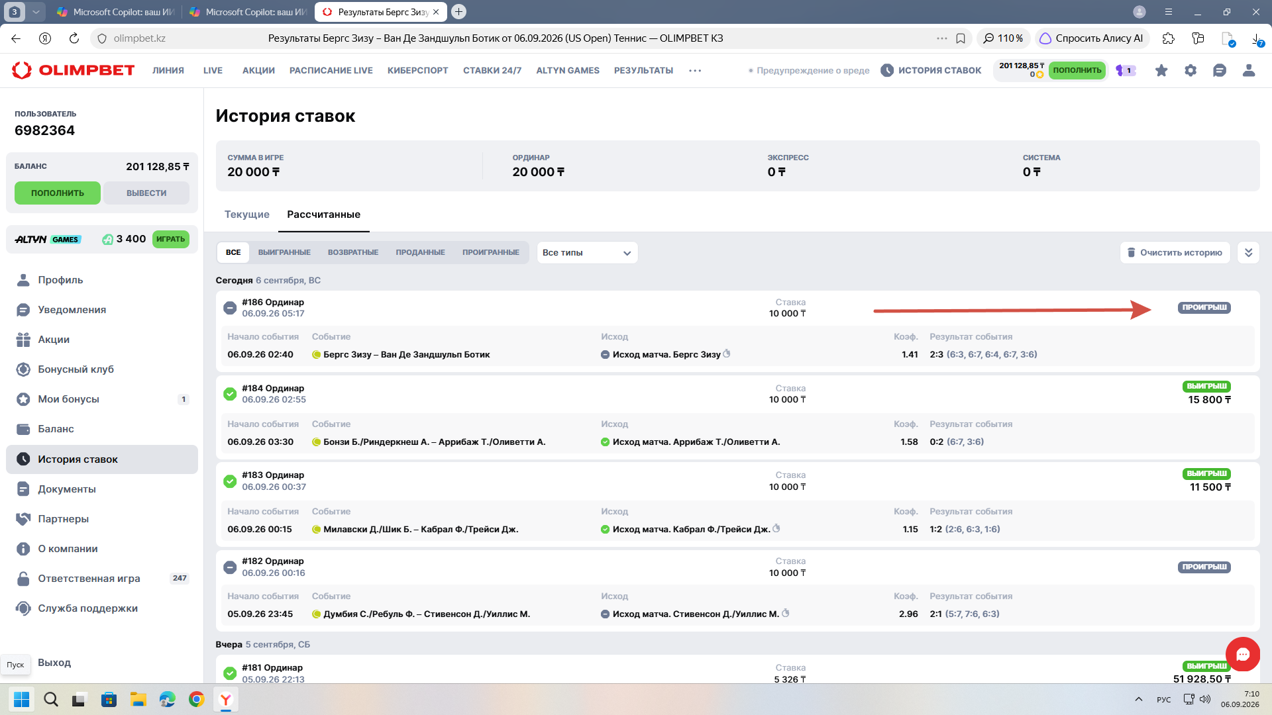Open user profile icon in header
The image size is (1272, 715).
[x=1249, y=70]
